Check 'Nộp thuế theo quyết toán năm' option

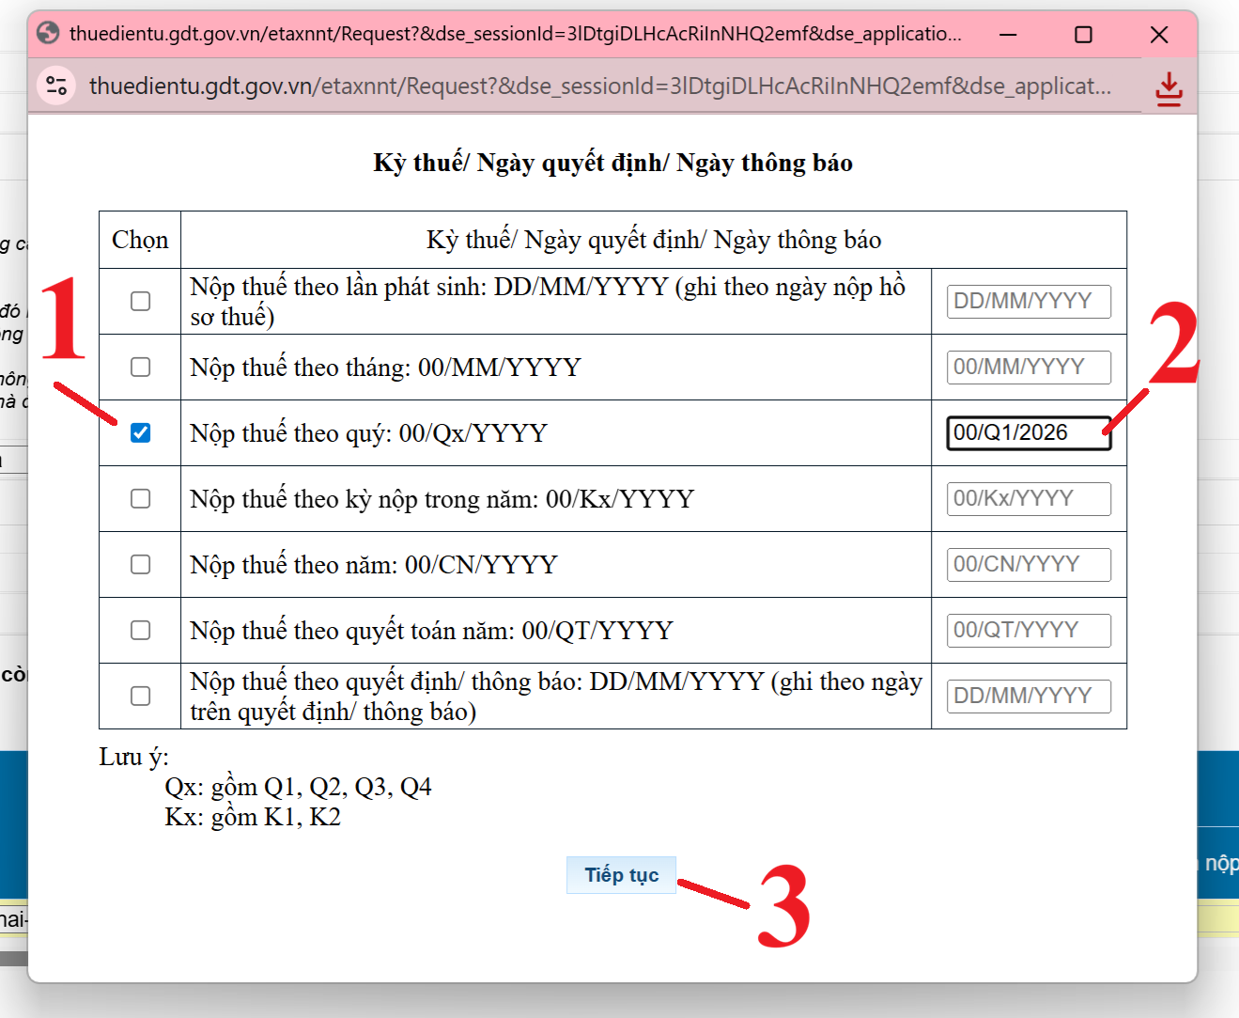(141, 630)
